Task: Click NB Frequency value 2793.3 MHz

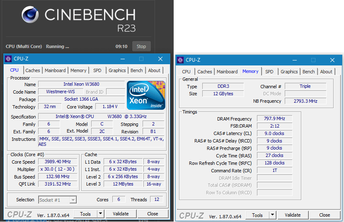Action: click(x=305, y=101)
